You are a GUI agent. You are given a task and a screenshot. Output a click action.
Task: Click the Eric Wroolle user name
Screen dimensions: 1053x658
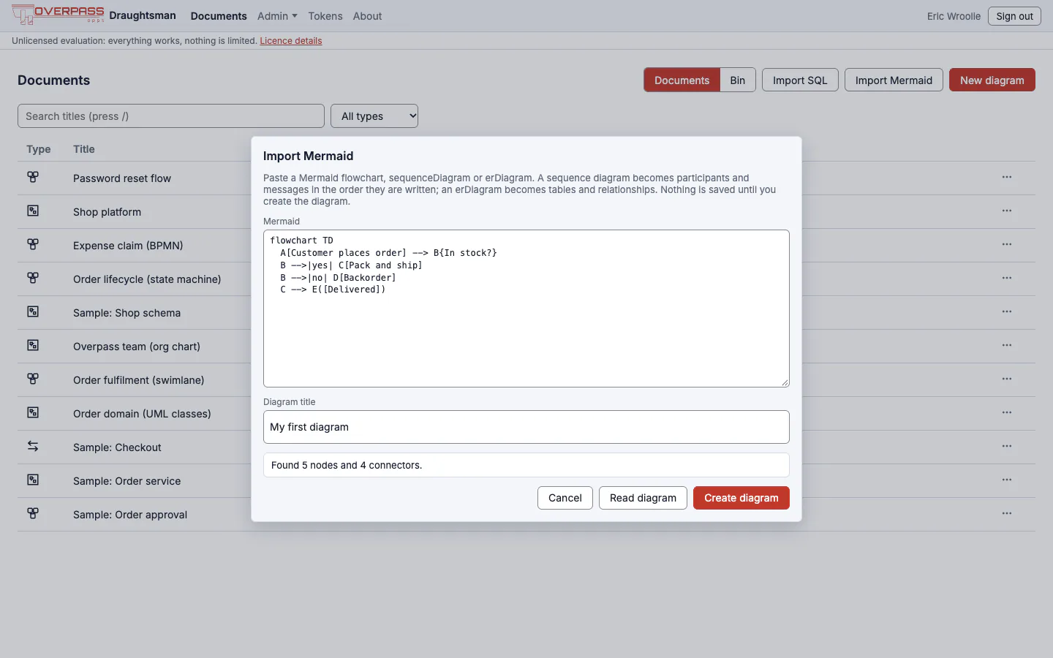pos(954,16)
